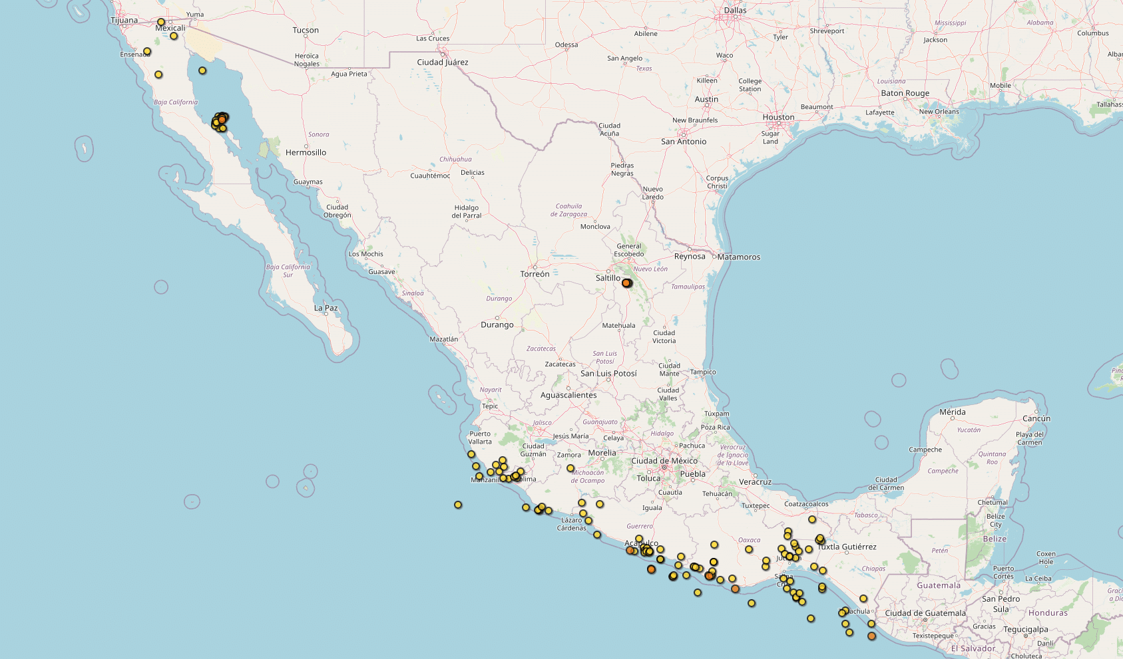Select the yellow marker just below Mexicali label
Viewport: 1123px width, 659px height.
tap(174, 36)
